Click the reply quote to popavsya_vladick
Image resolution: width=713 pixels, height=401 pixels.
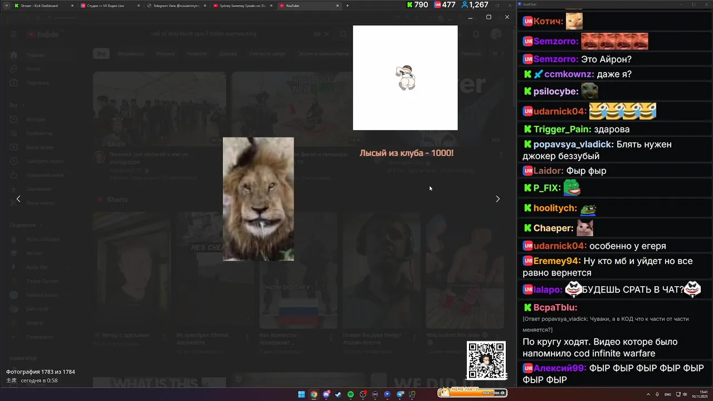tap(605, 324)
